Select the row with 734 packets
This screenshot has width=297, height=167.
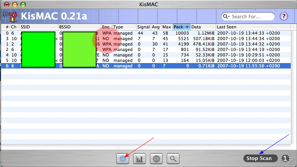click(x=146, y=55)
